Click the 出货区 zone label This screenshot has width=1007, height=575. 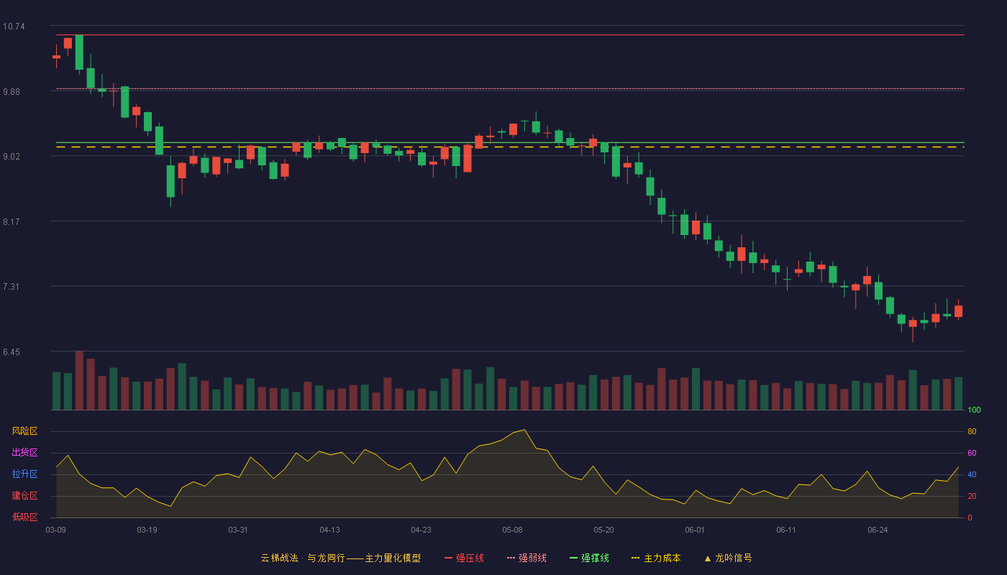24,453
